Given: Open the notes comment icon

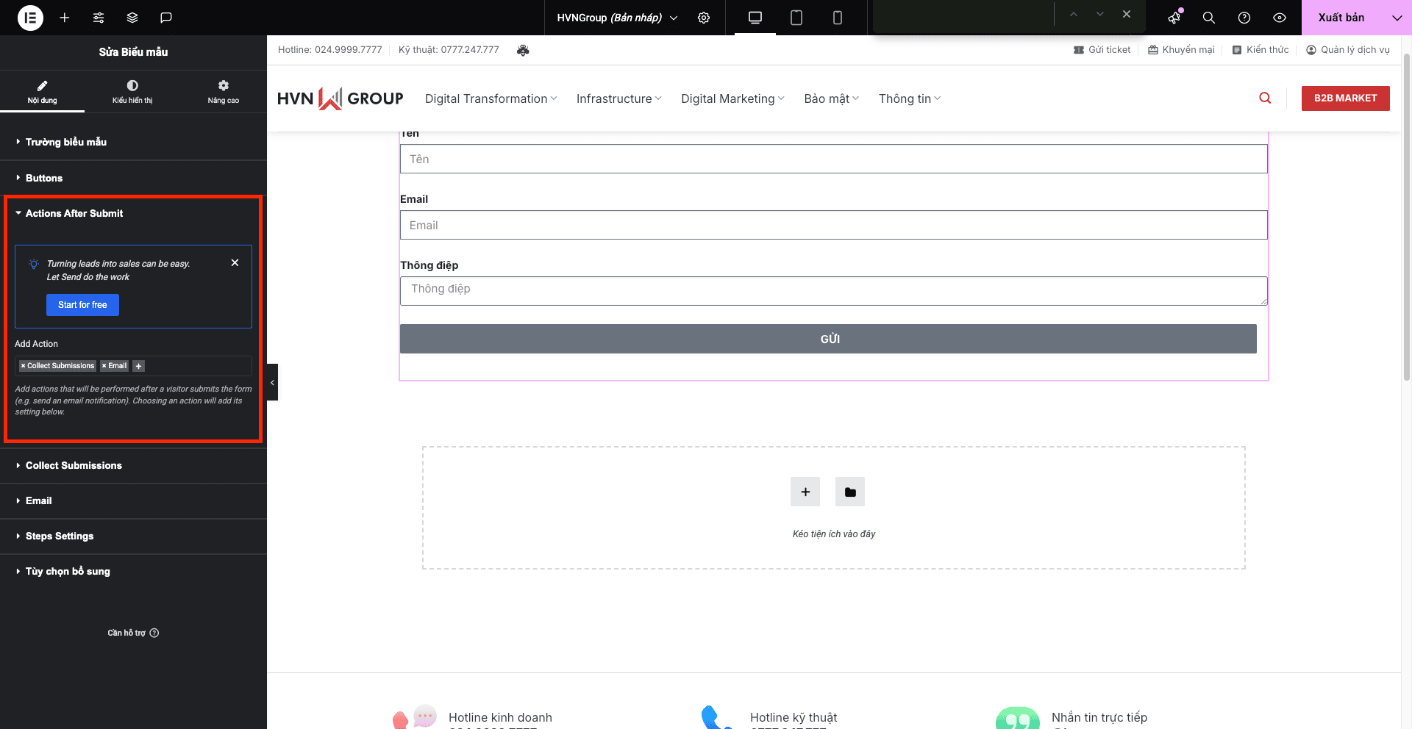Looking at the screenshot, I should click(x=166, y=18).
